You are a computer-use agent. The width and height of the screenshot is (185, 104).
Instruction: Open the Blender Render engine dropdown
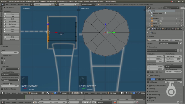(x=88, y=5)
